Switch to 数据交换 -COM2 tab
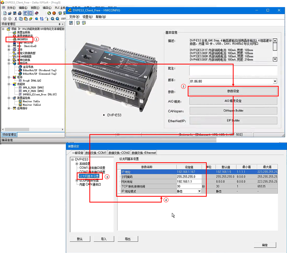This screenshot has width=287, height=253. point(119,153)
